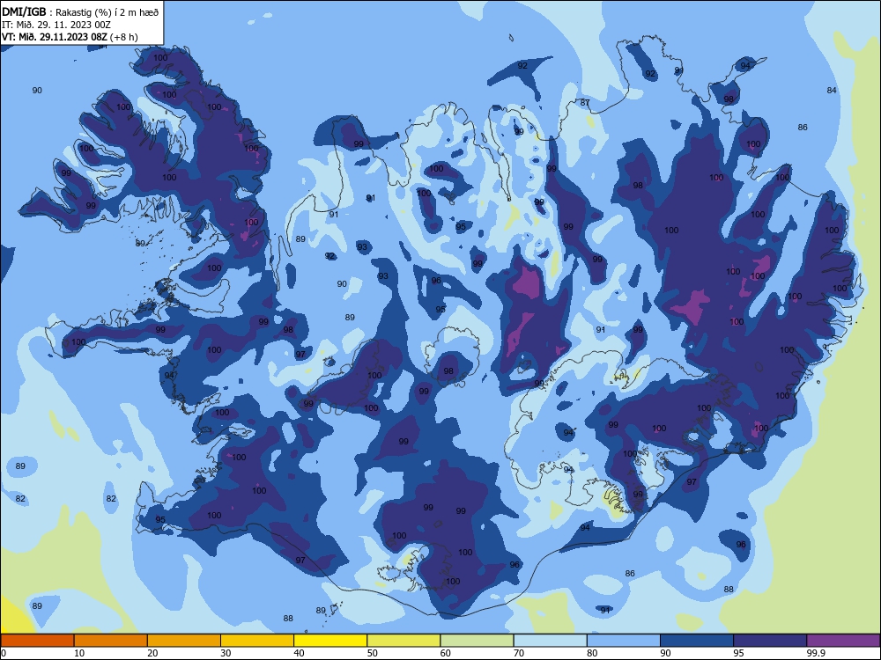881x660 pixels.
Task: Click the 'IT: Mið. 29. 11. 2023 00Z' line
Action: tap(56, 25)
